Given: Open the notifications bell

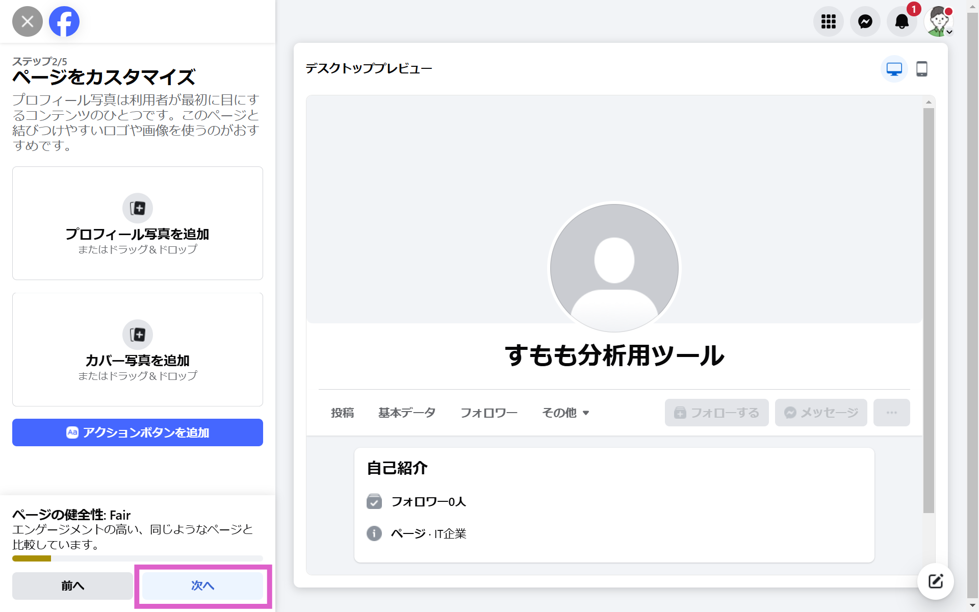Looking at the screenshot, I should [901, 21].
